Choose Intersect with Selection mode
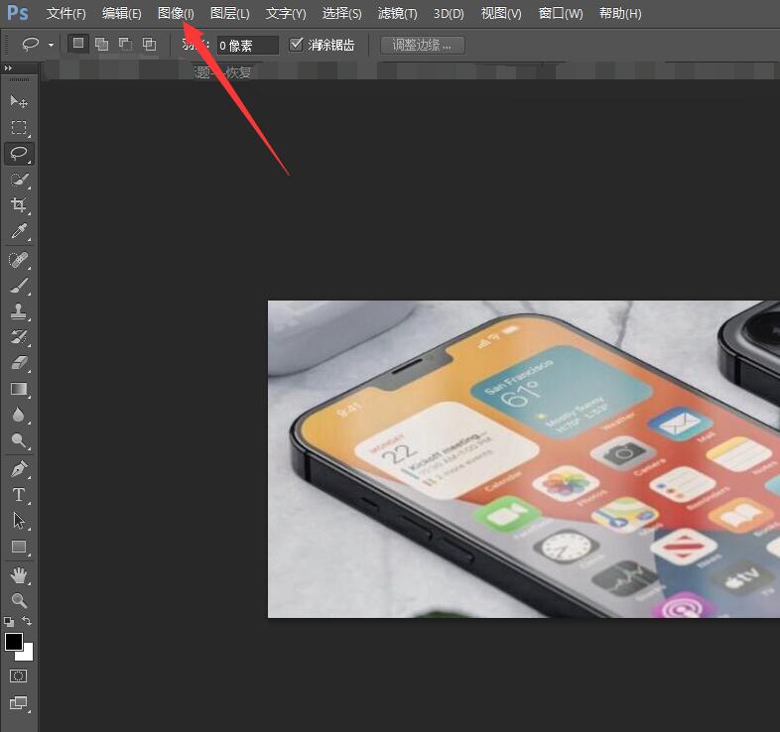 [149, 45]
